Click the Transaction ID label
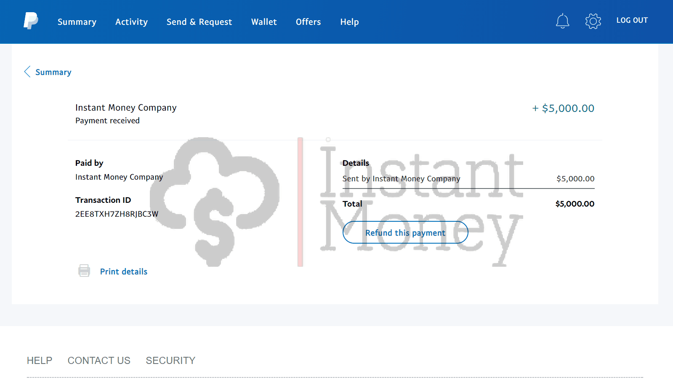The image size is (673, 385). [103, 200]
